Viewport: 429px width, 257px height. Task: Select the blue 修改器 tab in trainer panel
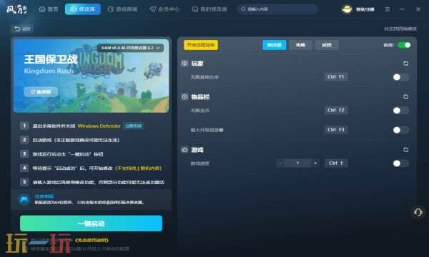[x=275, y=45]
